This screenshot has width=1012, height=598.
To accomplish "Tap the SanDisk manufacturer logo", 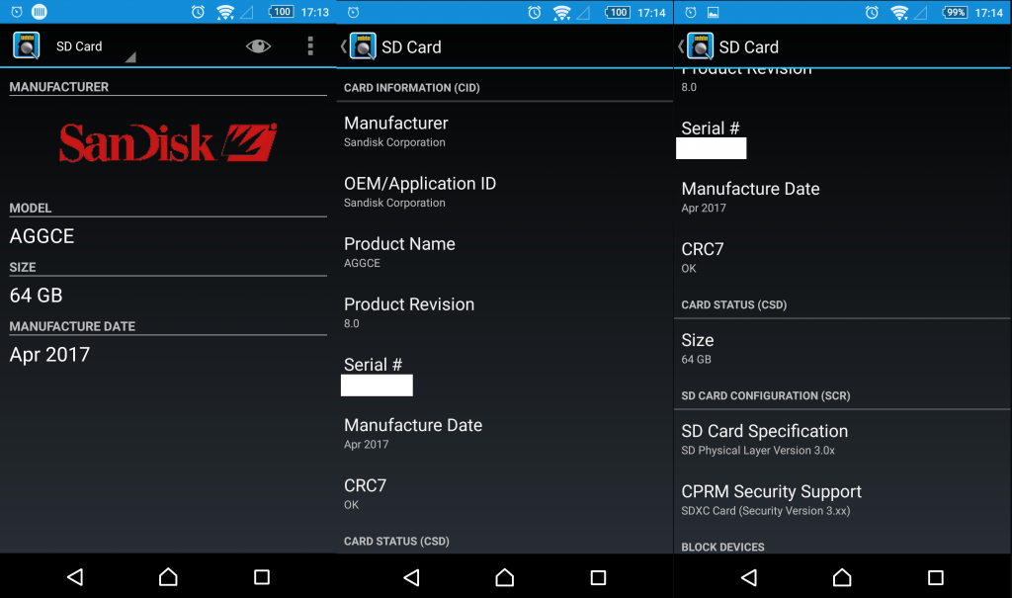I will 168,142.
